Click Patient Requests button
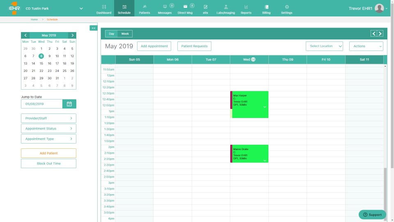 click(194, 46)
